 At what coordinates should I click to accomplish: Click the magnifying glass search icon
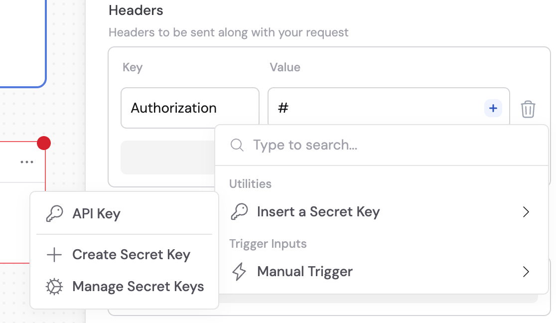(x=237, y=145)
